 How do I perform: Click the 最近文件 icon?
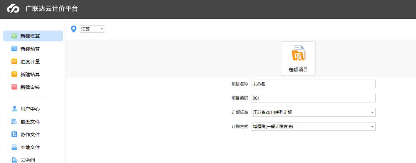click(x=14, y=122)
